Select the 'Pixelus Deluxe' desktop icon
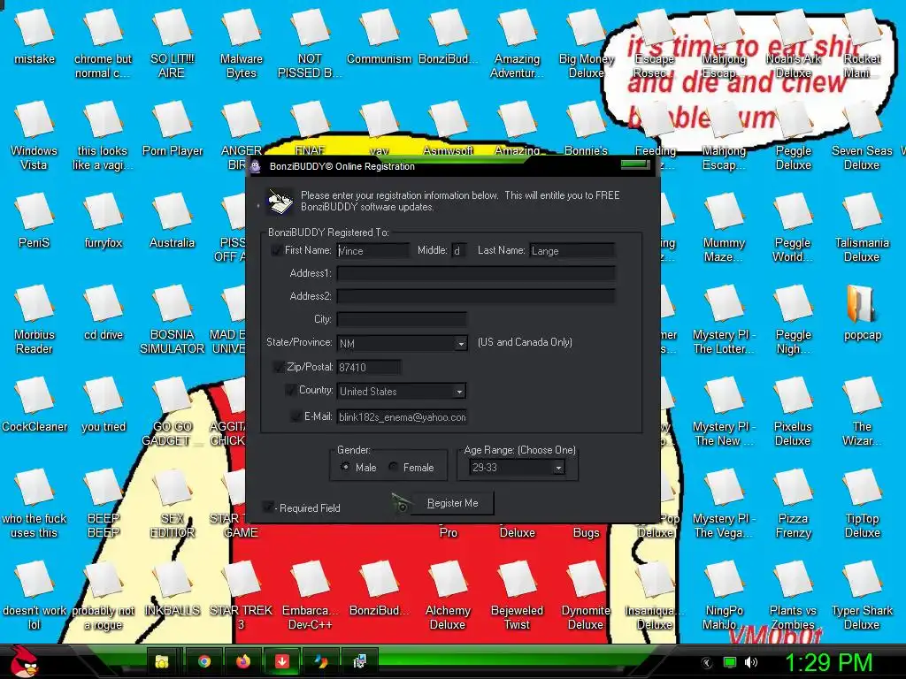 (793, 411)
